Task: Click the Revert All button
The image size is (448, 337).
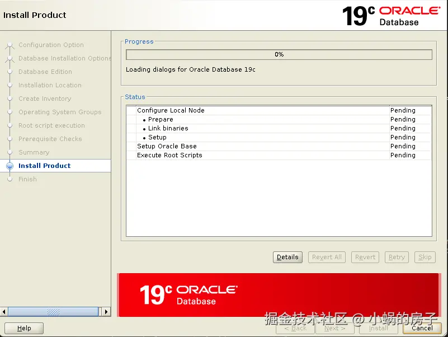Action: click(327, 257)
